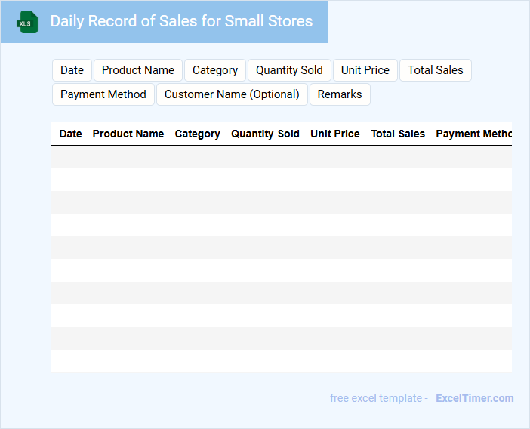Click the first empty table row
Screen dimensions: 530x429
pos(281,157)
